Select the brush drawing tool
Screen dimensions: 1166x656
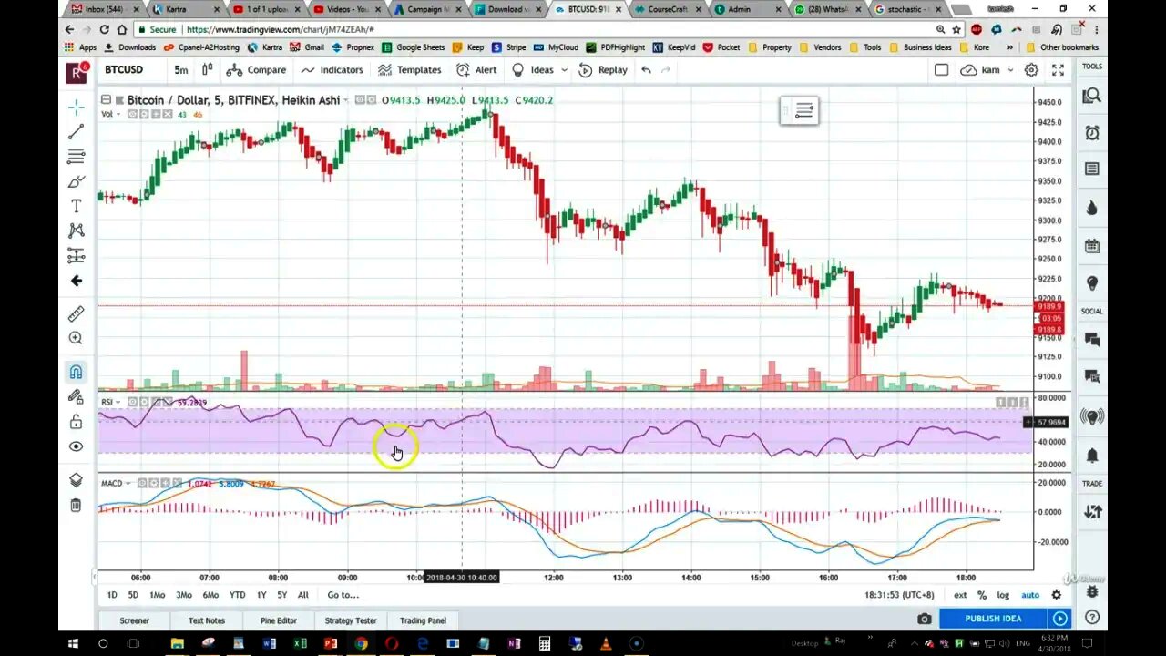(77, 181)
